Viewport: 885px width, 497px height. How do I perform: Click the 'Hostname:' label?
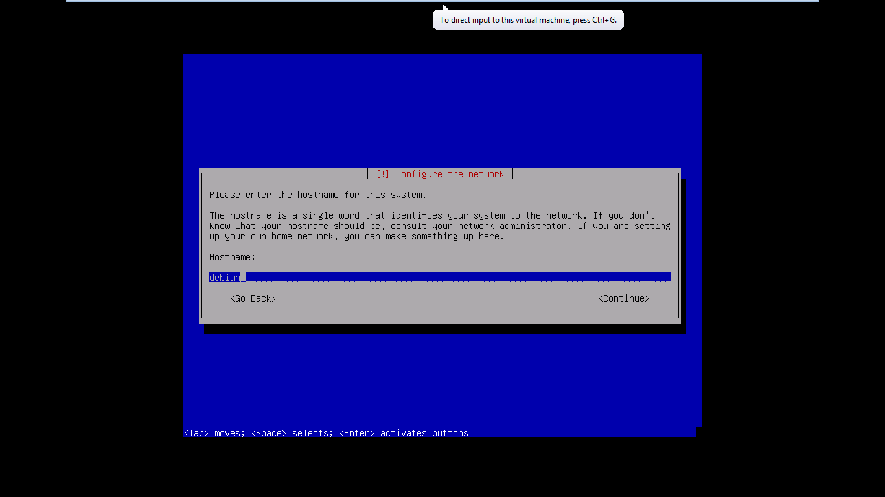[x=233, y=257]
